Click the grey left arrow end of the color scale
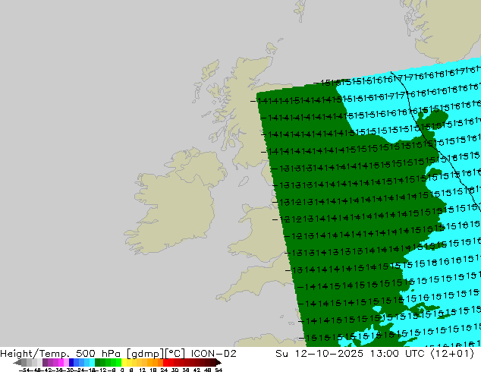Screen dimensions: 481x372 [17, 362]
